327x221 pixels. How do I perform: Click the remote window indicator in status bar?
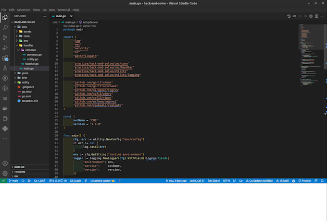coord(3,181)
